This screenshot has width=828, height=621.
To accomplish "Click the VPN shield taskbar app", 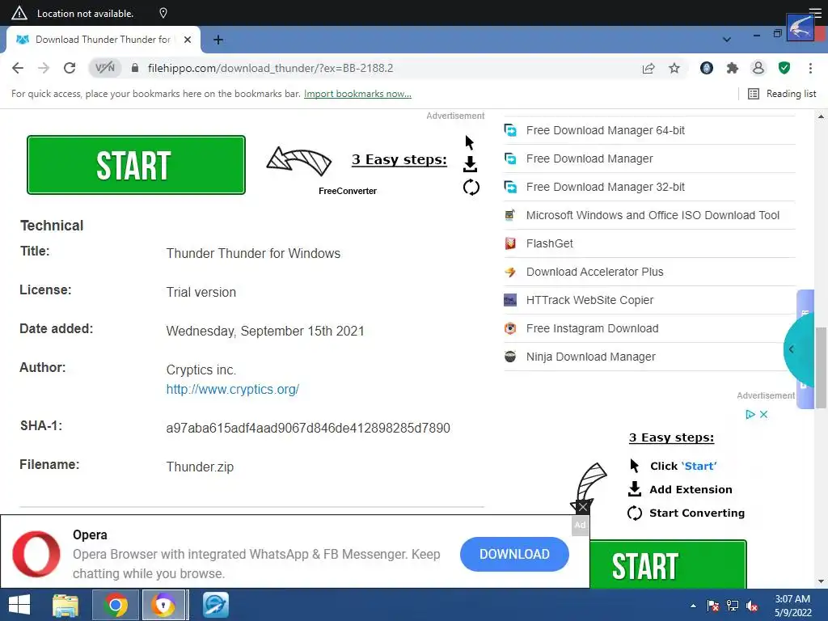I will click(x=163, y=605).
